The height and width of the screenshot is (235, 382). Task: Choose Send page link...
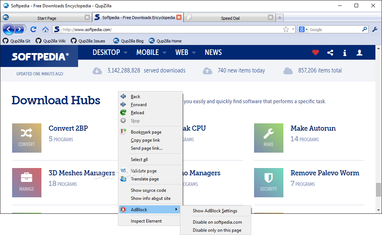[x=150, y=148]
